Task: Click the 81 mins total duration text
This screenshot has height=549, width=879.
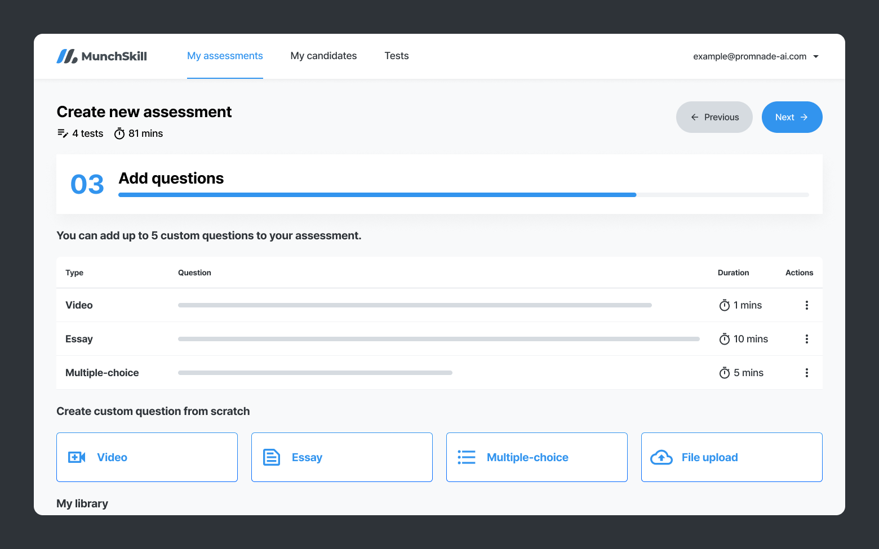Action: click(145, 133)
